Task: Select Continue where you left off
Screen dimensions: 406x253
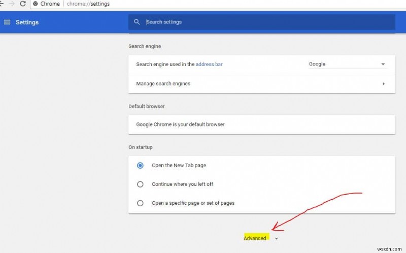Action: (x=140, y=184)
